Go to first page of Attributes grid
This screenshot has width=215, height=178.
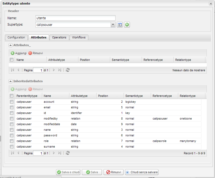12,70
